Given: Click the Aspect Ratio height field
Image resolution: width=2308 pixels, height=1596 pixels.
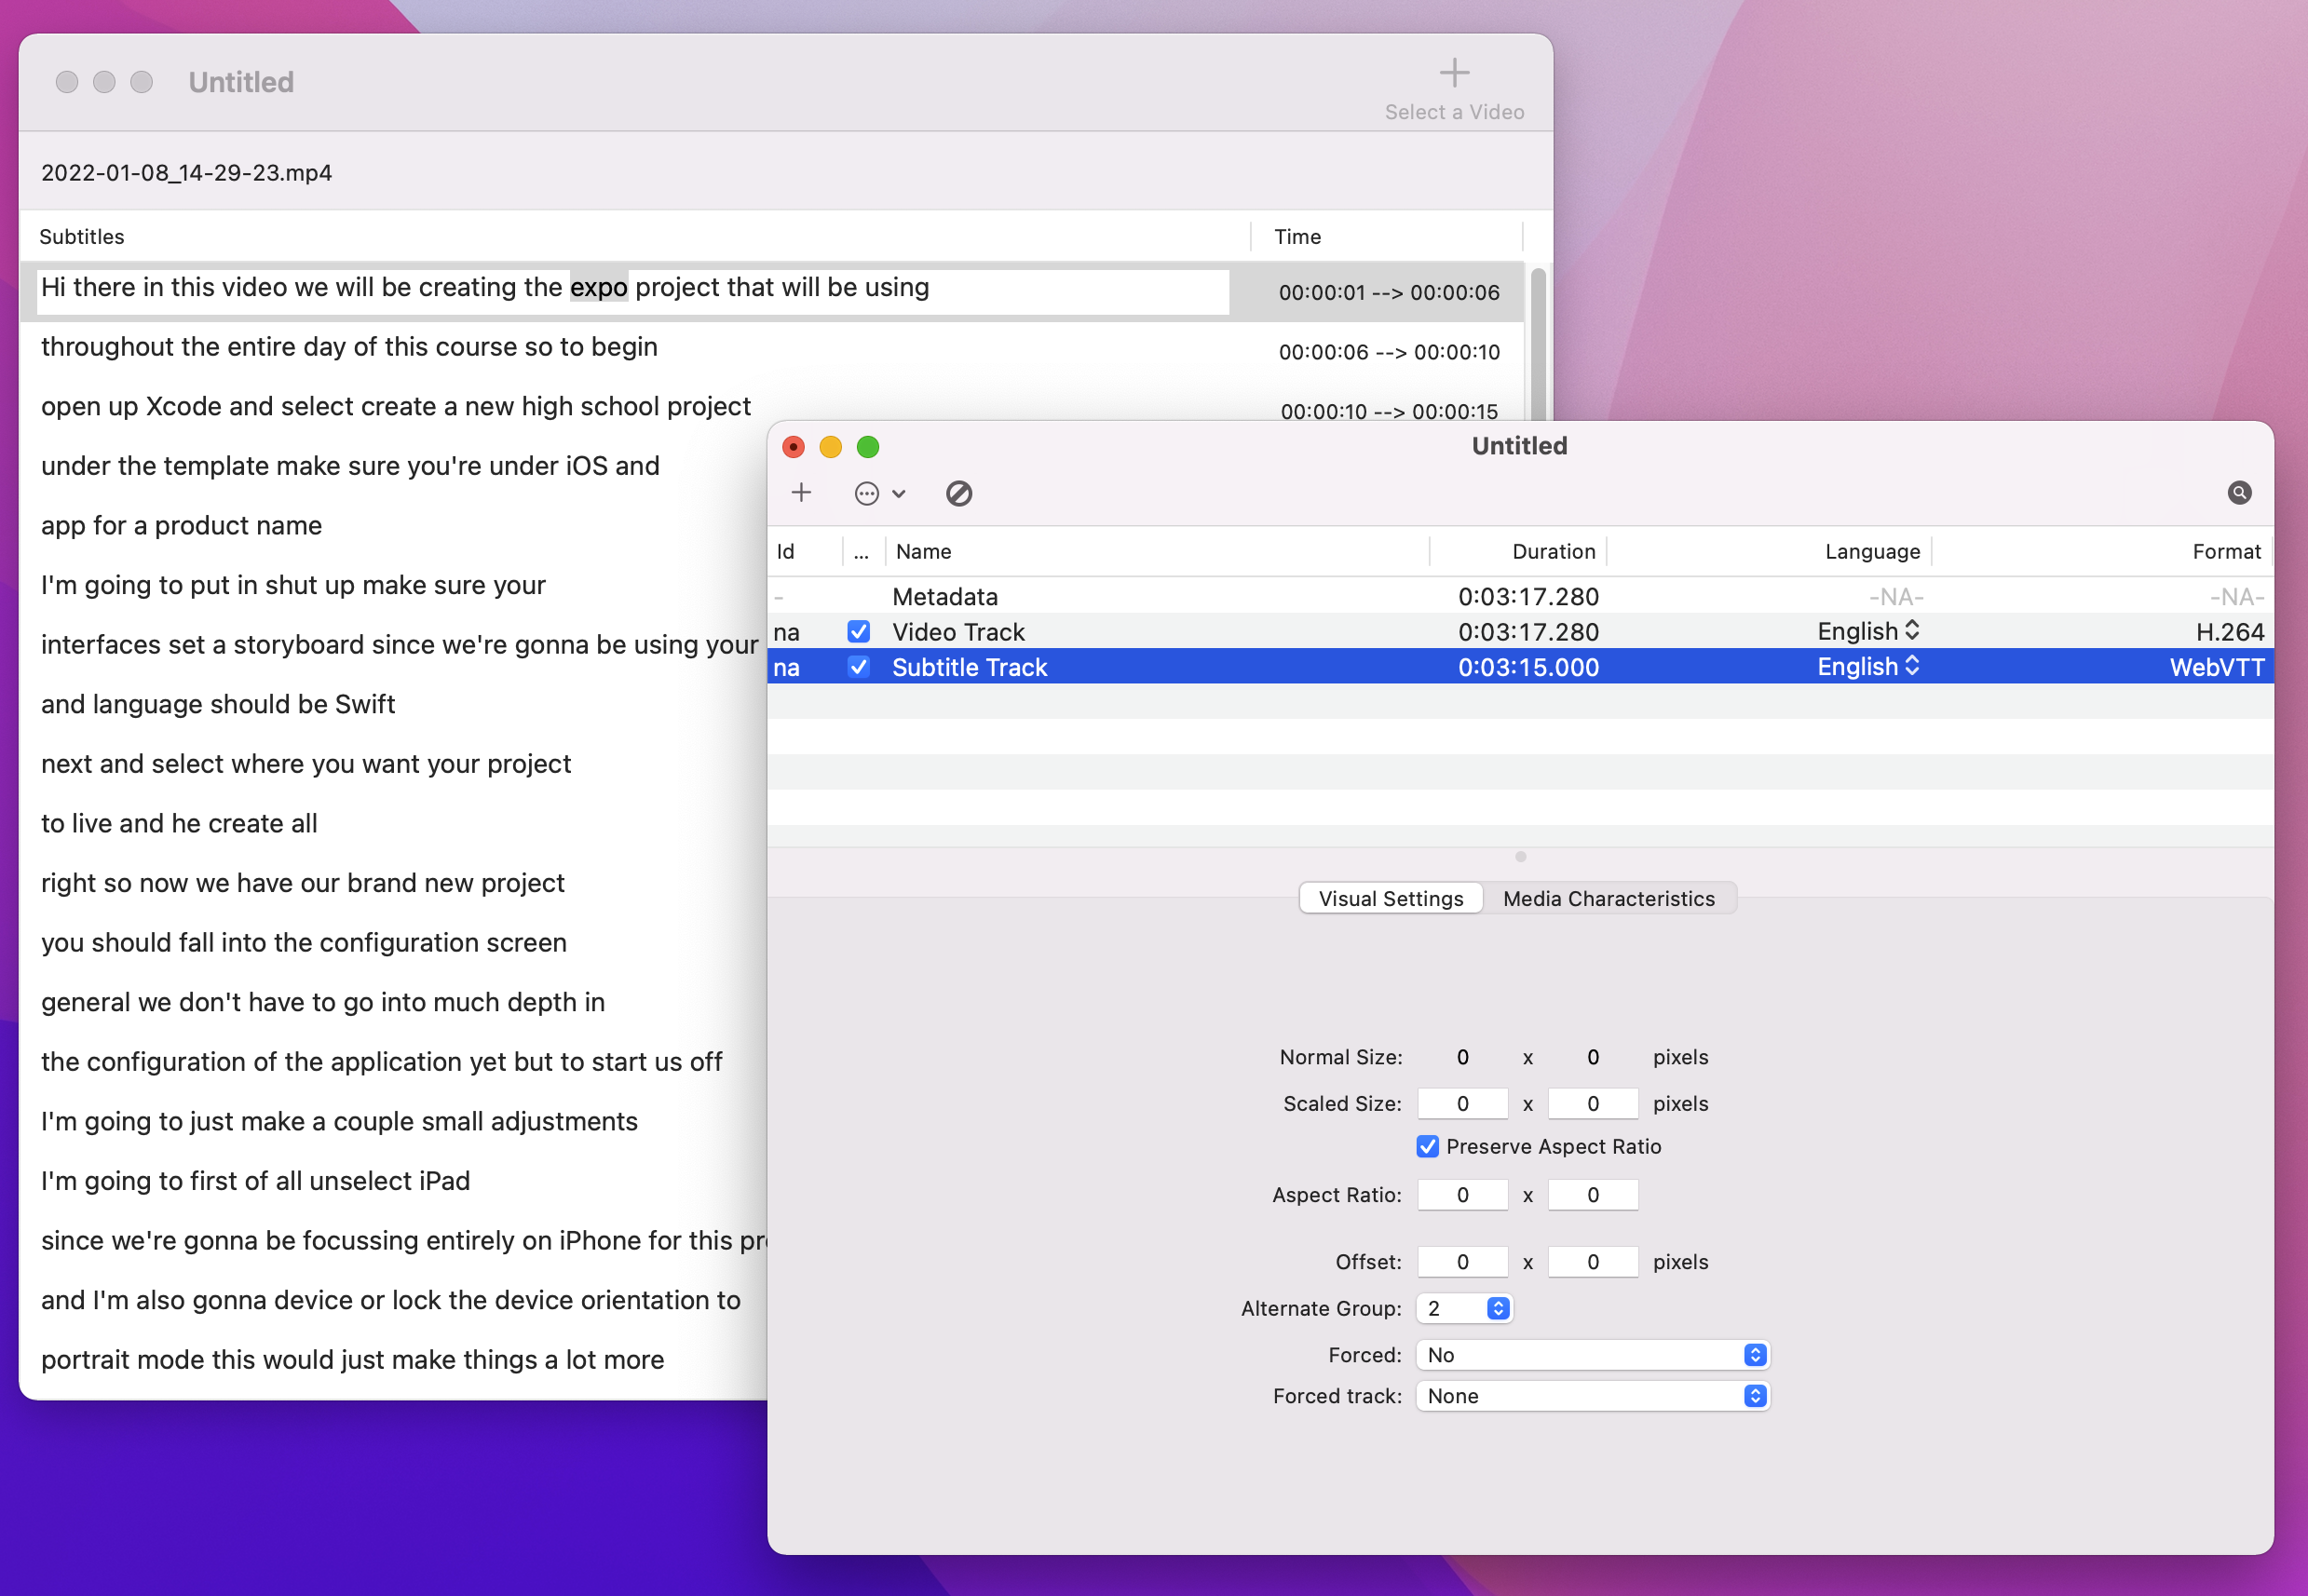Looking at the screenshot, I should [1592, 1194].
